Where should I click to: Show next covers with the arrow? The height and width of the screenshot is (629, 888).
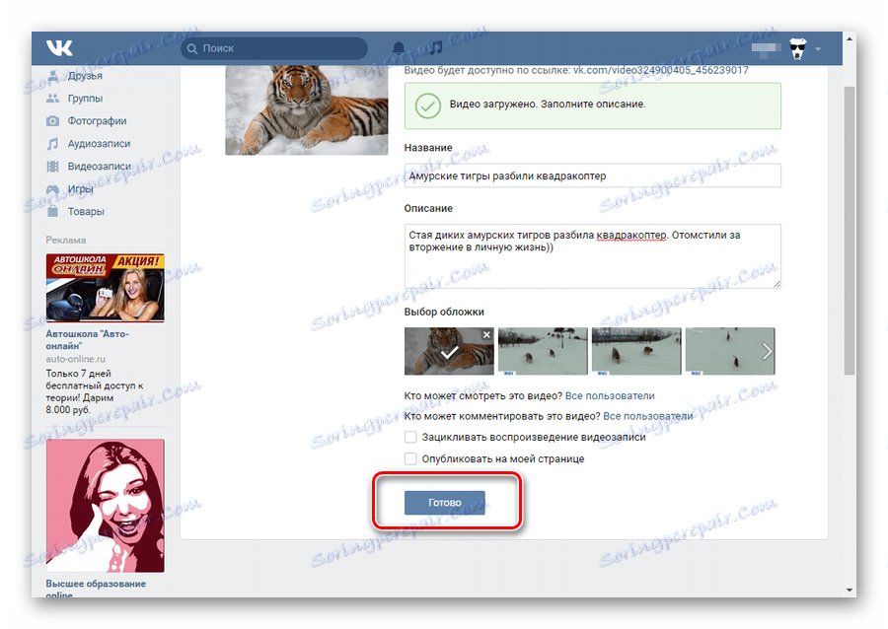pyautogui.click(x=767, y=351)
